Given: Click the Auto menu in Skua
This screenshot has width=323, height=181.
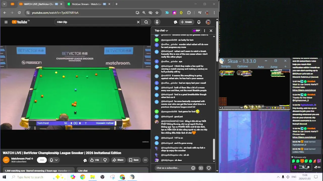Looking at the screenshot, I should point(261,67).
